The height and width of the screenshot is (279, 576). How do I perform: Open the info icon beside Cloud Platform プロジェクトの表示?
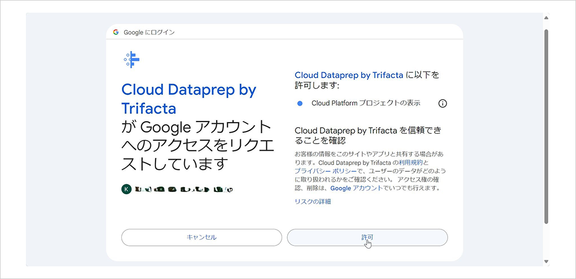click(443, 104)
